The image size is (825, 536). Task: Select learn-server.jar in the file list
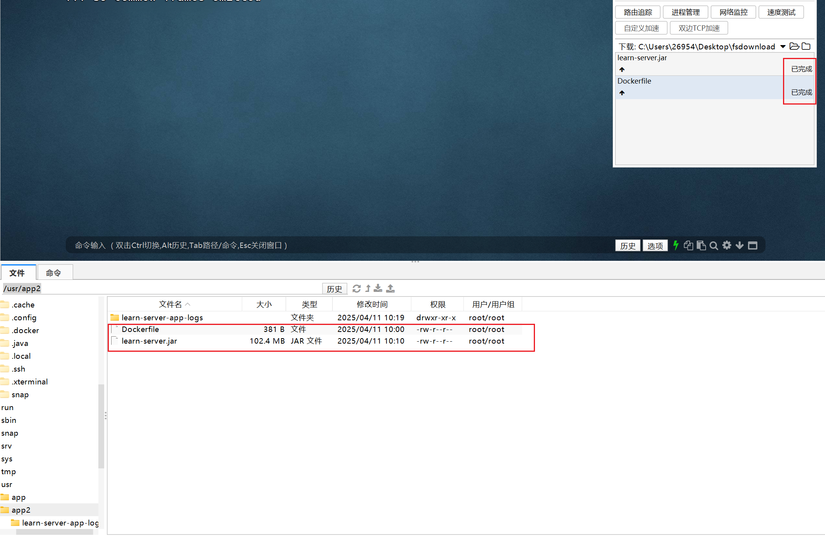point(149,341)
